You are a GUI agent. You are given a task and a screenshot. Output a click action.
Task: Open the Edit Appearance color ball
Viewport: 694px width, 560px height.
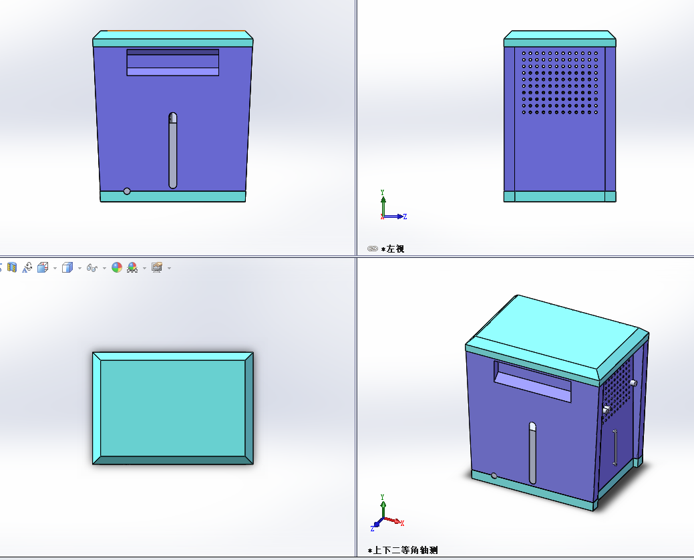(x=117, y=267)
